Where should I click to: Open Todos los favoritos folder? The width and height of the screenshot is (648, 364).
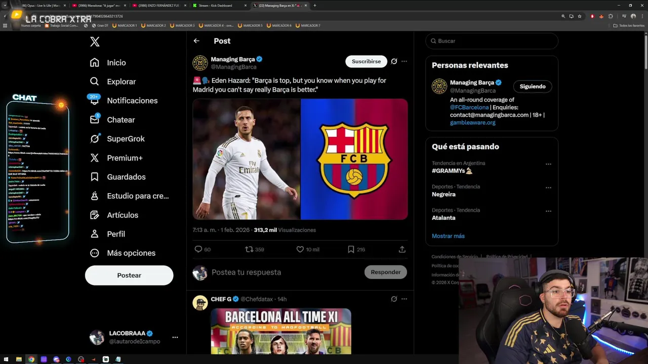click(x=629, y=25)
